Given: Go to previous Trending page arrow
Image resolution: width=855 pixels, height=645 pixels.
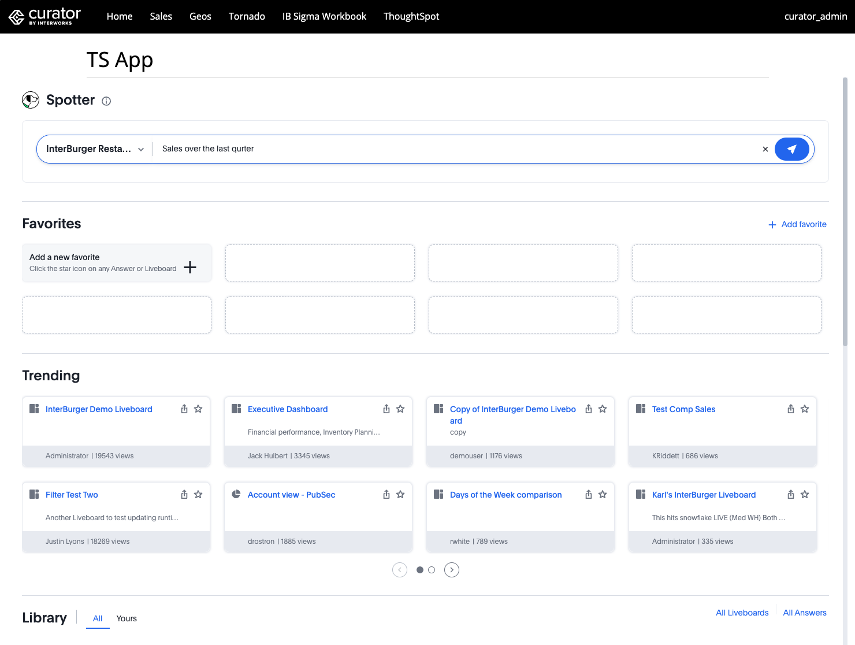Looking at the screenshot, I should [400, 570].
